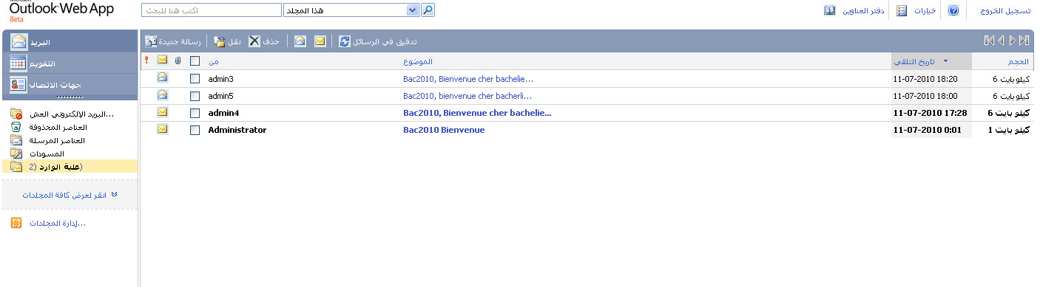Click the sort arrow on the received date column

point(945,60)
